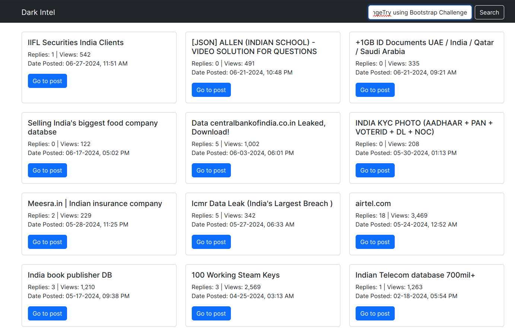Click "Replies: 0 | Views: 122" text
Viewport: 515px width, 335px height.
[59, 144]
